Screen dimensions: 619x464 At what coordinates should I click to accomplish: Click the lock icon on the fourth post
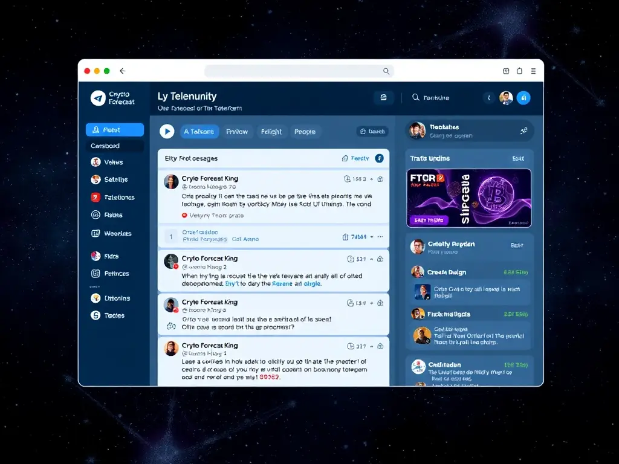pyautogui.click(x=380, y=346)
